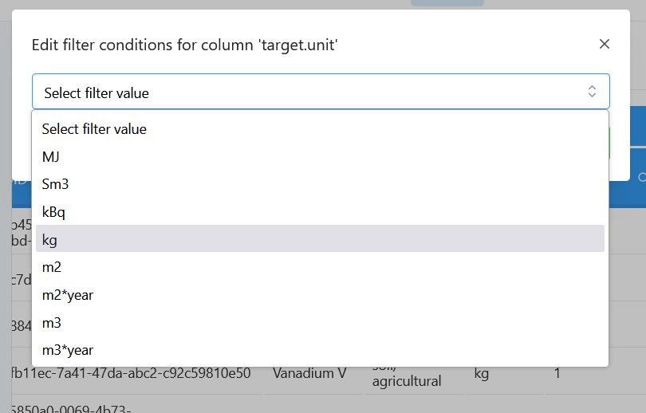646x413 pixels.
Task: Select MJ from the unit list
Action: coord(320,157)
